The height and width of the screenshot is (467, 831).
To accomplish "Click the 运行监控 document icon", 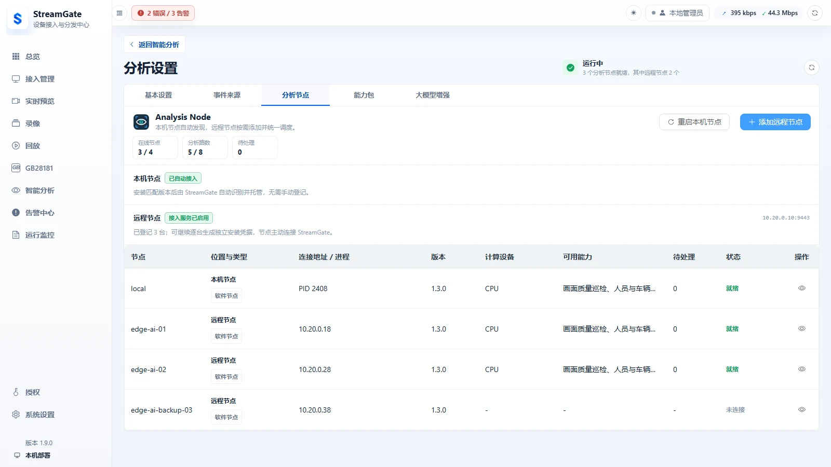I will pos(16,235).
